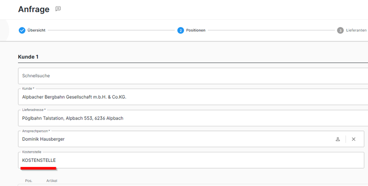This screenshot has width=368, height=186.
Task: Click the blue step 2 circle
Action: 180,30
